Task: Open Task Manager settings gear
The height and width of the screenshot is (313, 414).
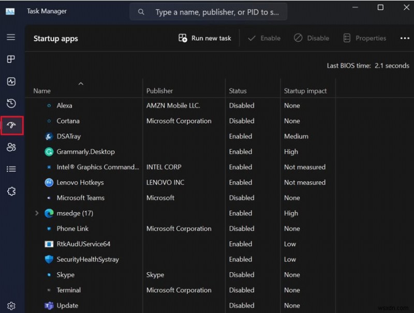Action: tap(11, 306)
